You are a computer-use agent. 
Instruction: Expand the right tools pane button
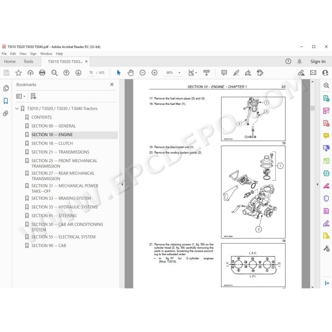click(326, 283)
